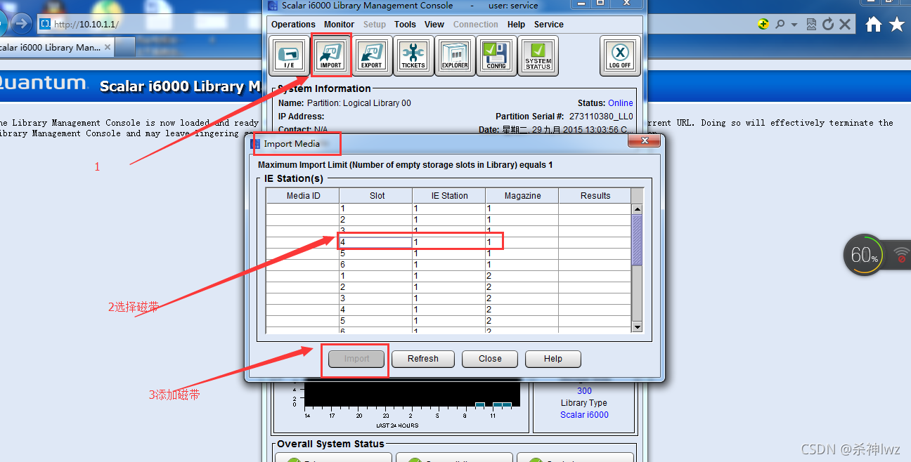Select slot 2 row of magazine 2
This screenshot has height=462, width=911.
(x=448, y=287)
